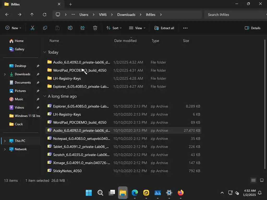Switch to details list view icon in status bar
267x200 pixels.
point(253,180)
